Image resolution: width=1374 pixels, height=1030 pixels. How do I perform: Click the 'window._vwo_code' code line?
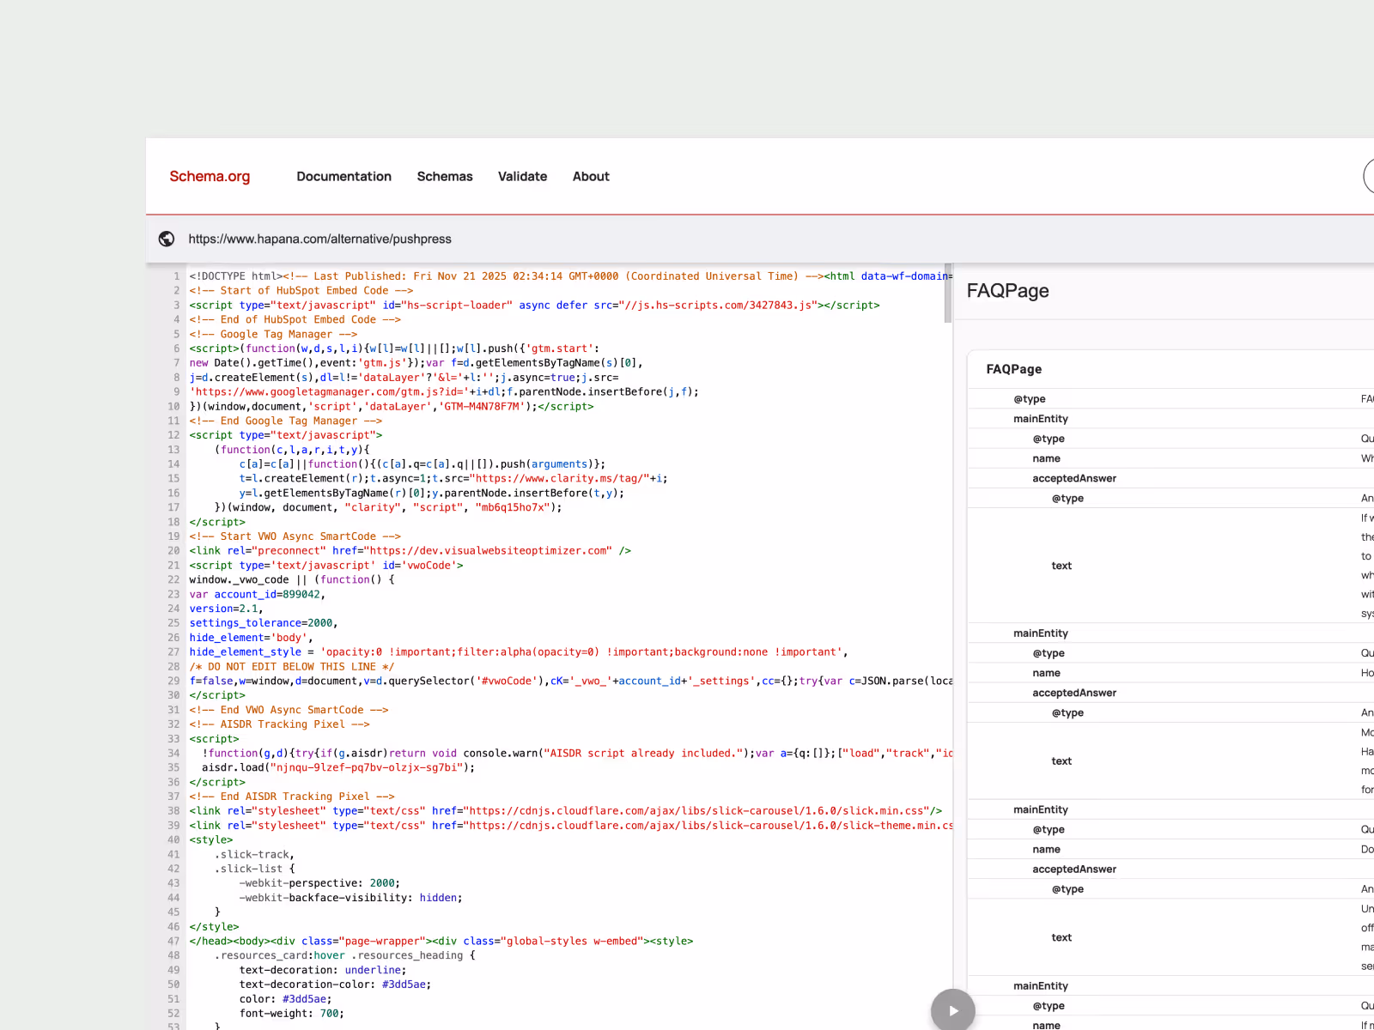pos(292,579)
